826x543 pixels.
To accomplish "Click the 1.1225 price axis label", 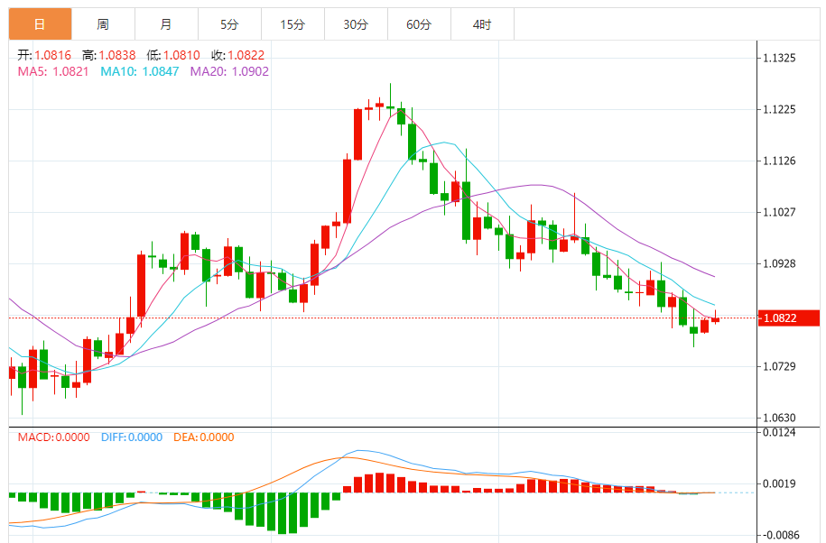I will (x=779, y=109).
